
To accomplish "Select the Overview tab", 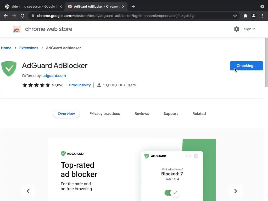I will (66, 114).
